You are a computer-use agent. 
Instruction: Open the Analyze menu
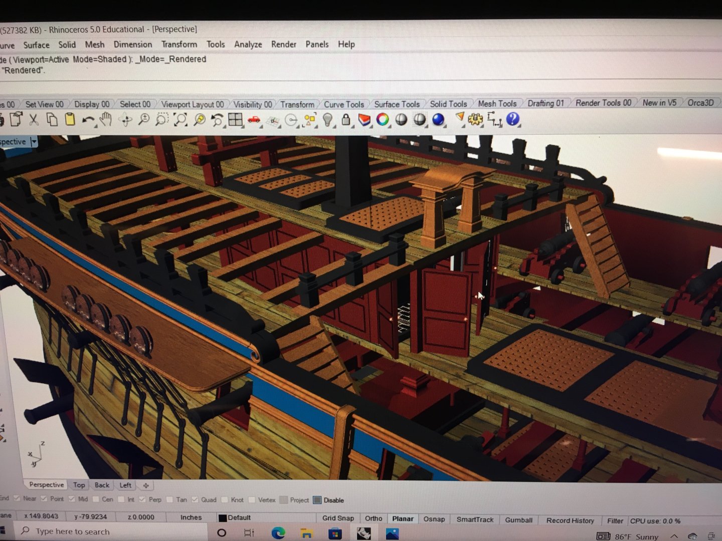pos(248,44)
